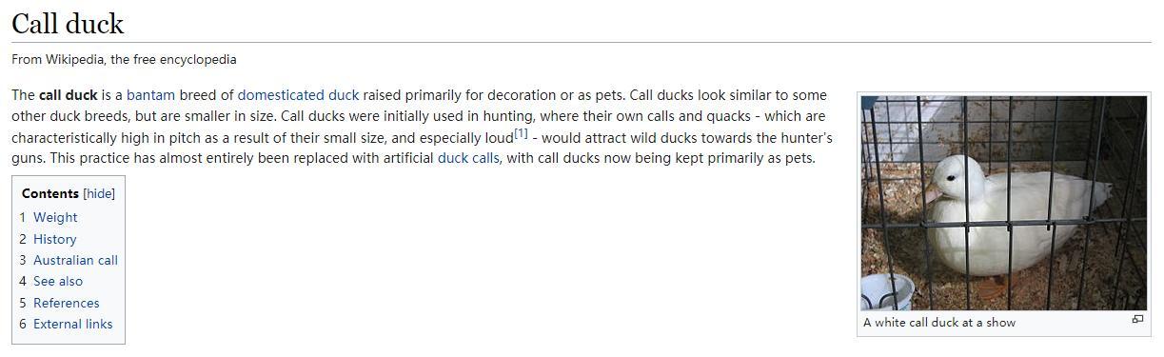This screenshot has height=357, width=1164.
Task: Click the image caption text
Action: pyautogui.click(x=939, y=323)
